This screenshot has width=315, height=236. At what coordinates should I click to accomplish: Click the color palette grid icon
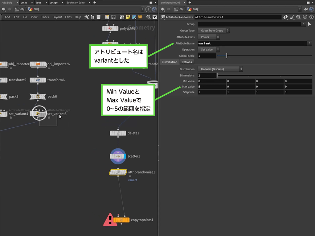point(107,17)
